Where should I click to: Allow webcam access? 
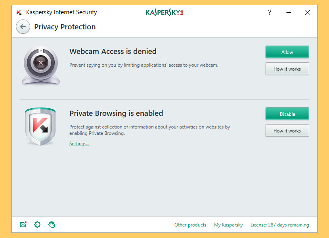[x=287, y=52]
